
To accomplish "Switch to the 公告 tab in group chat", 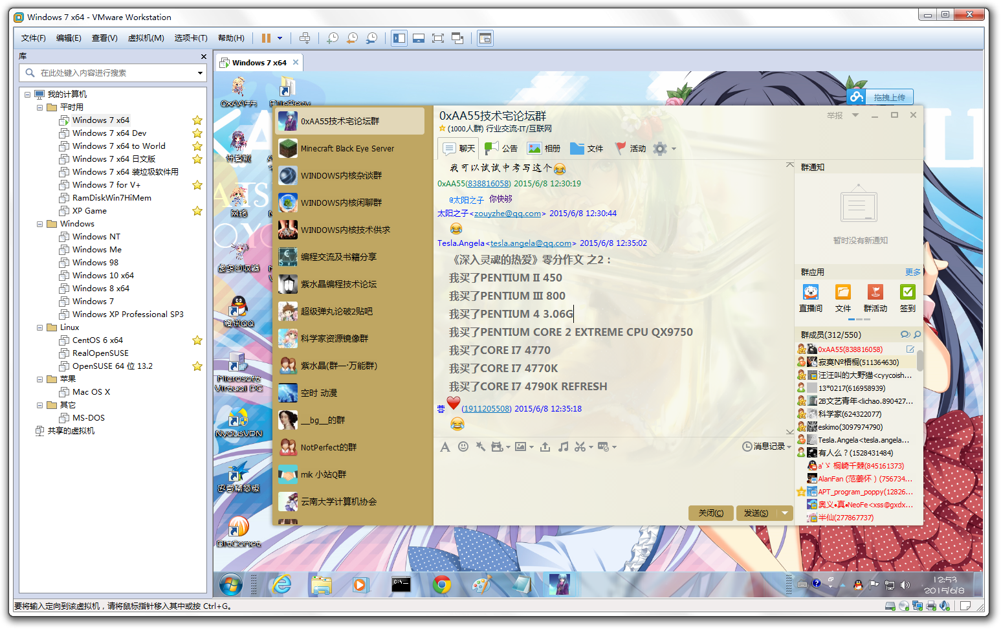I will (x=501, y=148).
